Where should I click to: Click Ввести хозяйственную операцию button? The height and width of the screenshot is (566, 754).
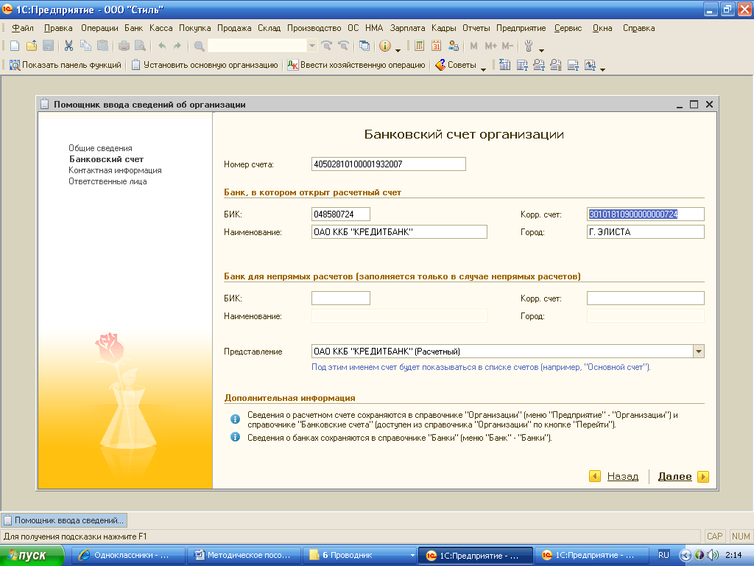point(356,65)
